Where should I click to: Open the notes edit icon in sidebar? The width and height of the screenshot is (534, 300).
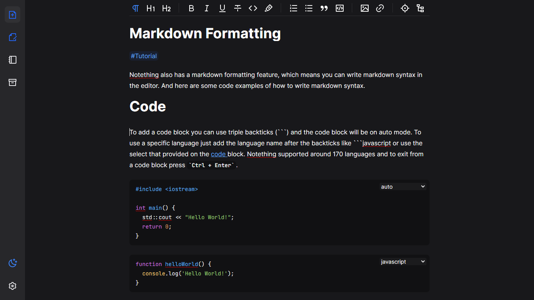pos(13,37)
